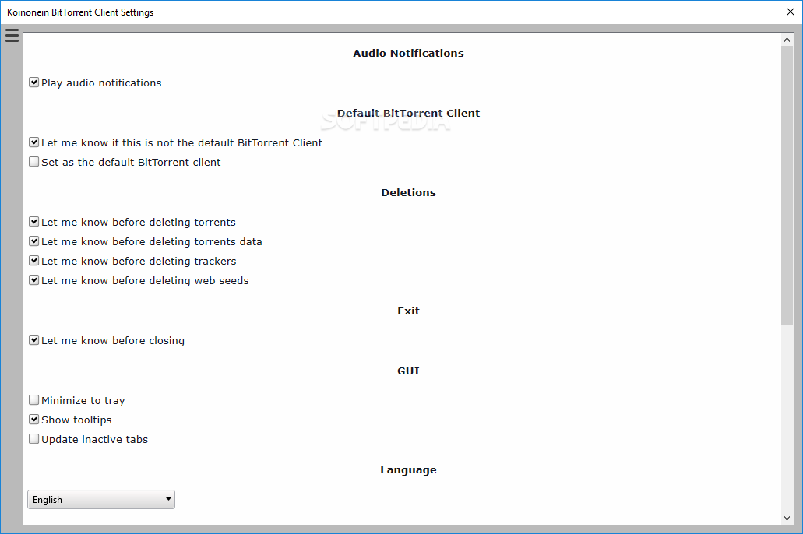Check Update inactive tabs option
Image resolution: width=803 pixels, height=534 pixels.
click(33, 439)
